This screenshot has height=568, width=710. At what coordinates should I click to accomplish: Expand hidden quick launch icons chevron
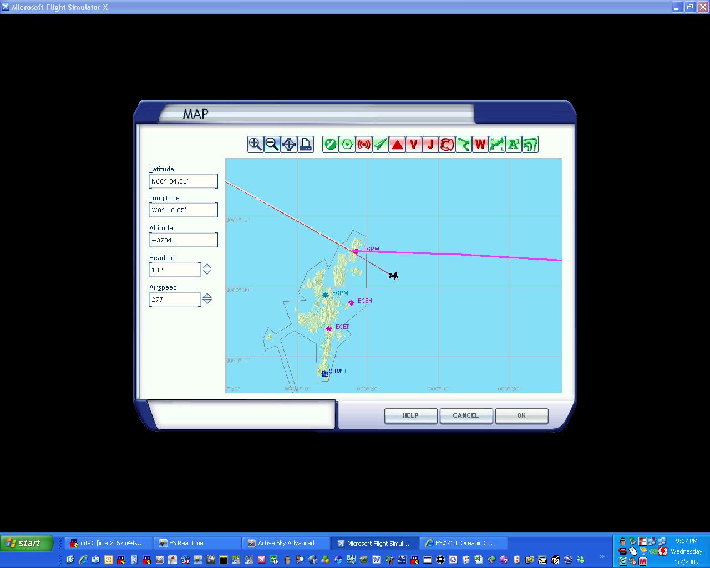pyautogui.click(x=602, y=557)
